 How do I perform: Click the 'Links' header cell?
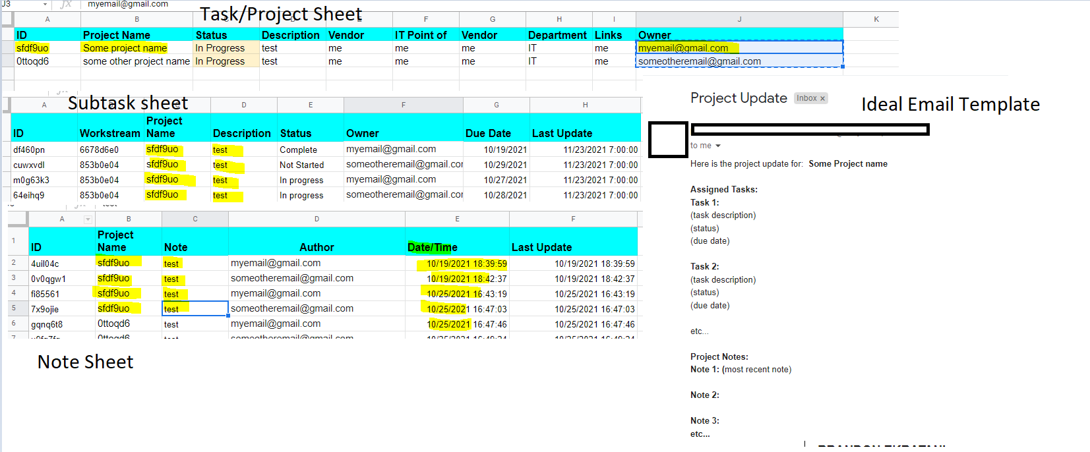tap(614, 35)
